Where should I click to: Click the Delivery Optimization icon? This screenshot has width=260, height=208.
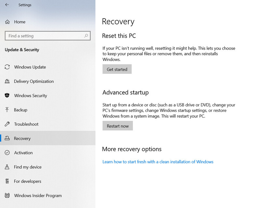click(7, 81)
